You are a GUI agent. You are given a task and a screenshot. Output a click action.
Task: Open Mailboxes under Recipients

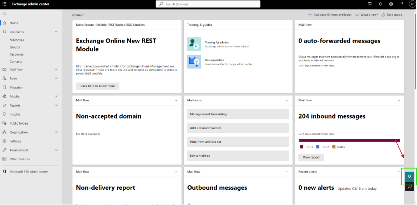[x=17, y=40]
